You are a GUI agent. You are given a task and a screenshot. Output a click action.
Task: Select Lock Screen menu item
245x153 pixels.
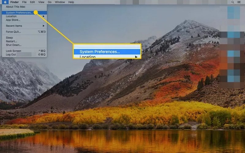click(x=24, y=51)
